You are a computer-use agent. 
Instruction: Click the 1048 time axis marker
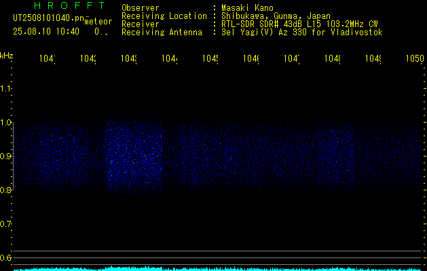[333, 58]
